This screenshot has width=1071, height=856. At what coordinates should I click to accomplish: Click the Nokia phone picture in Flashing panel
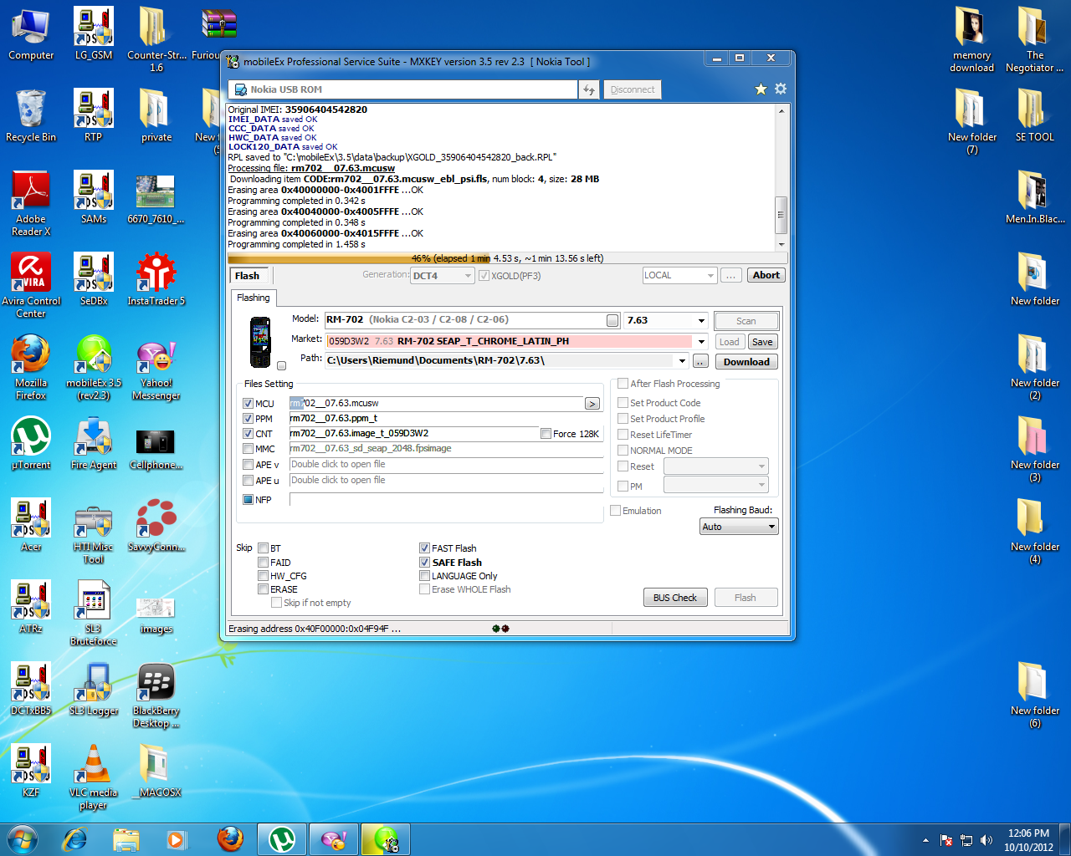260,342
